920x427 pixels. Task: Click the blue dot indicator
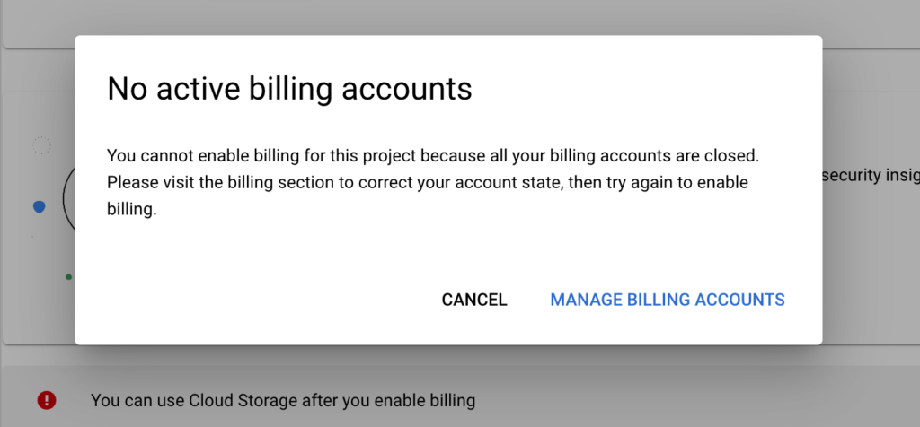point(39,207)
